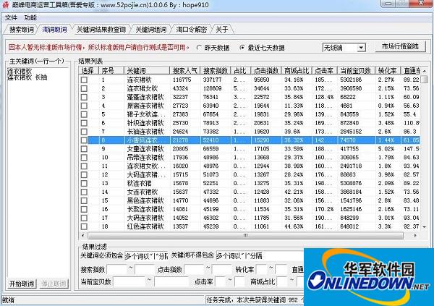Sort by the 序号 column header
This screenshot has height=306, width=434.
pyautogui.click(x=111, y=71)
